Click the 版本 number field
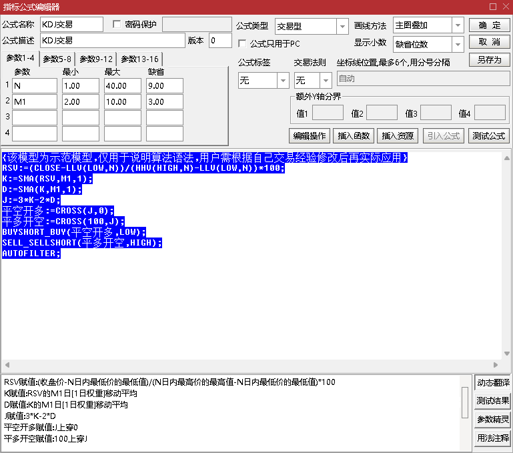This screenshot has height=453, width=513. pos(220,41)
